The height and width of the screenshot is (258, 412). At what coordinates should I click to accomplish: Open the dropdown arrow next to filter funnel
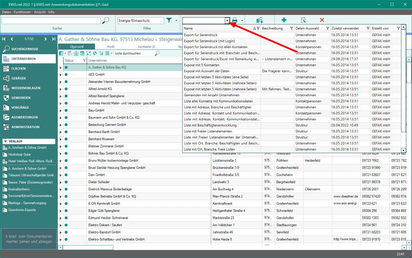pos(176,21)
